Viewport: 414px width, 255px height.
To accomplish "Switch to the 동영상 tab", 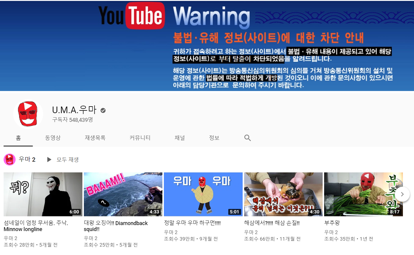I will click(x=53, y=138).
